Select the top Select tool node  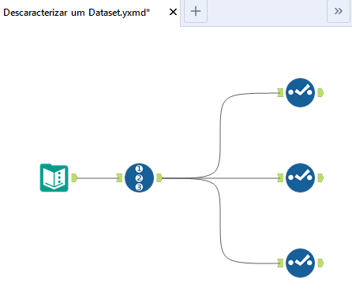[x=300, y=92]
